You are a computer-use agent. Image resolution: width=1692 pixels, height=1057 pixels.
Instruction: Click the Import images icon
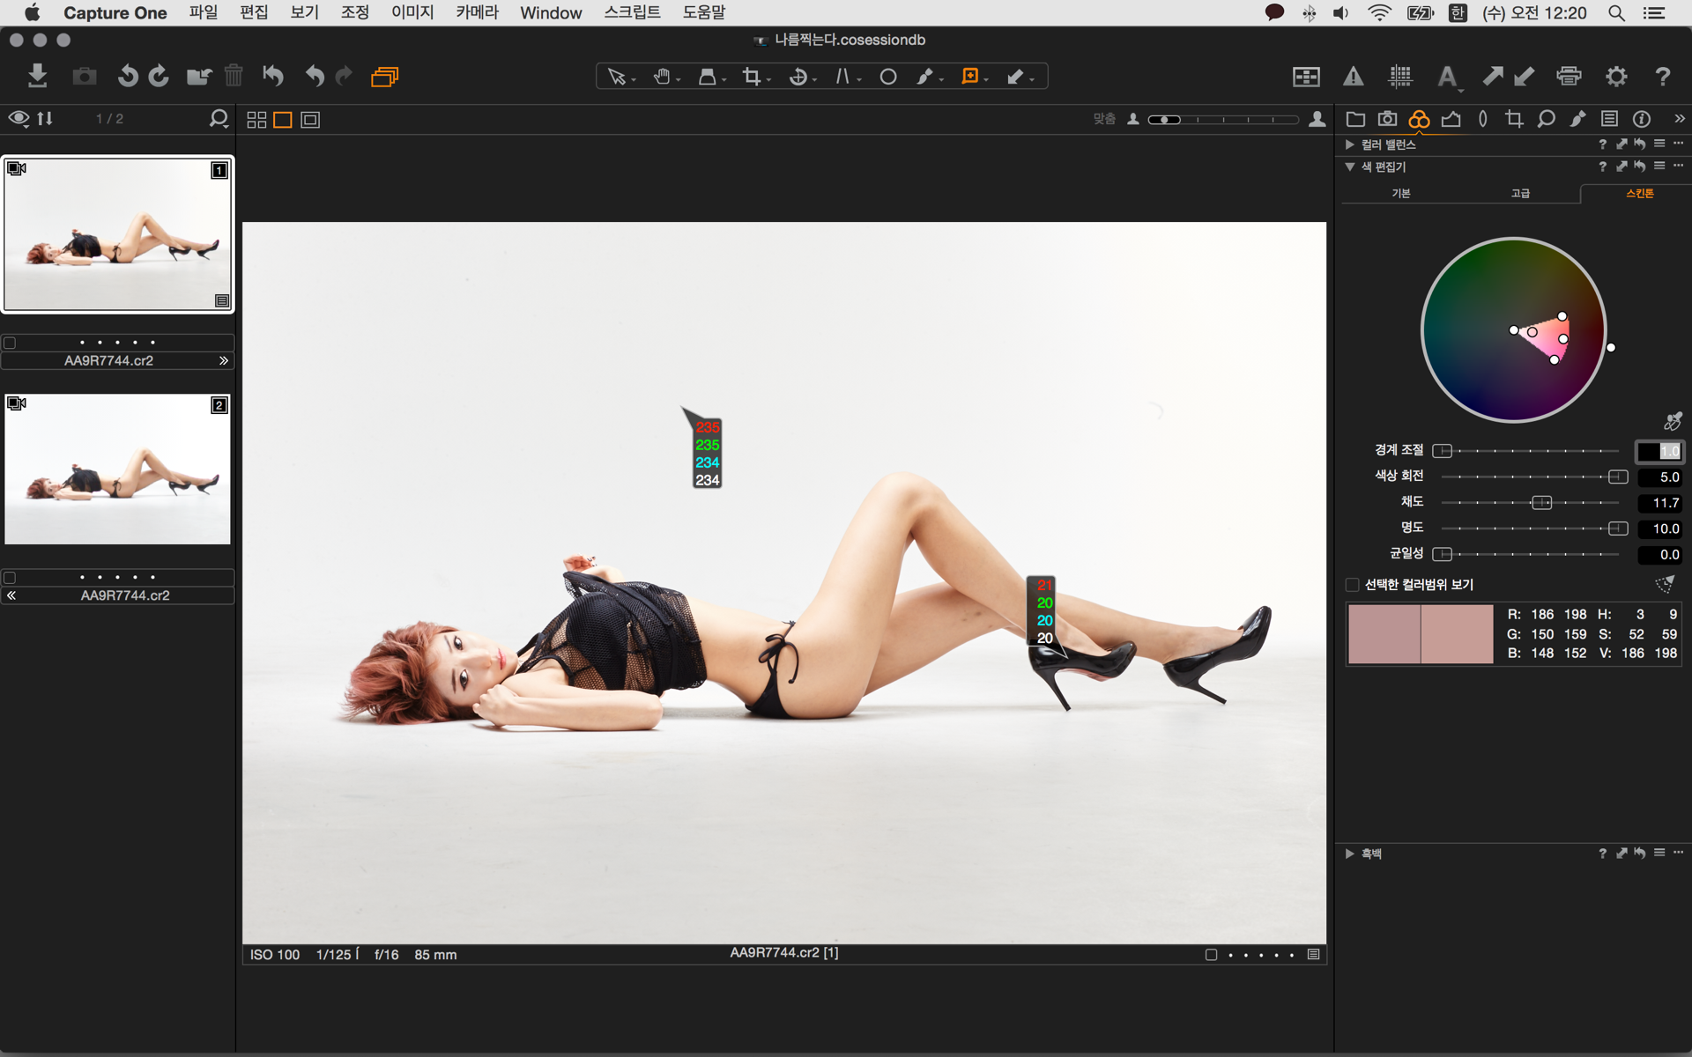coord(37,76)
